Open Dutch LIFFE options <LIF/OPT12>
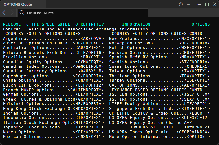 point(90,85)
